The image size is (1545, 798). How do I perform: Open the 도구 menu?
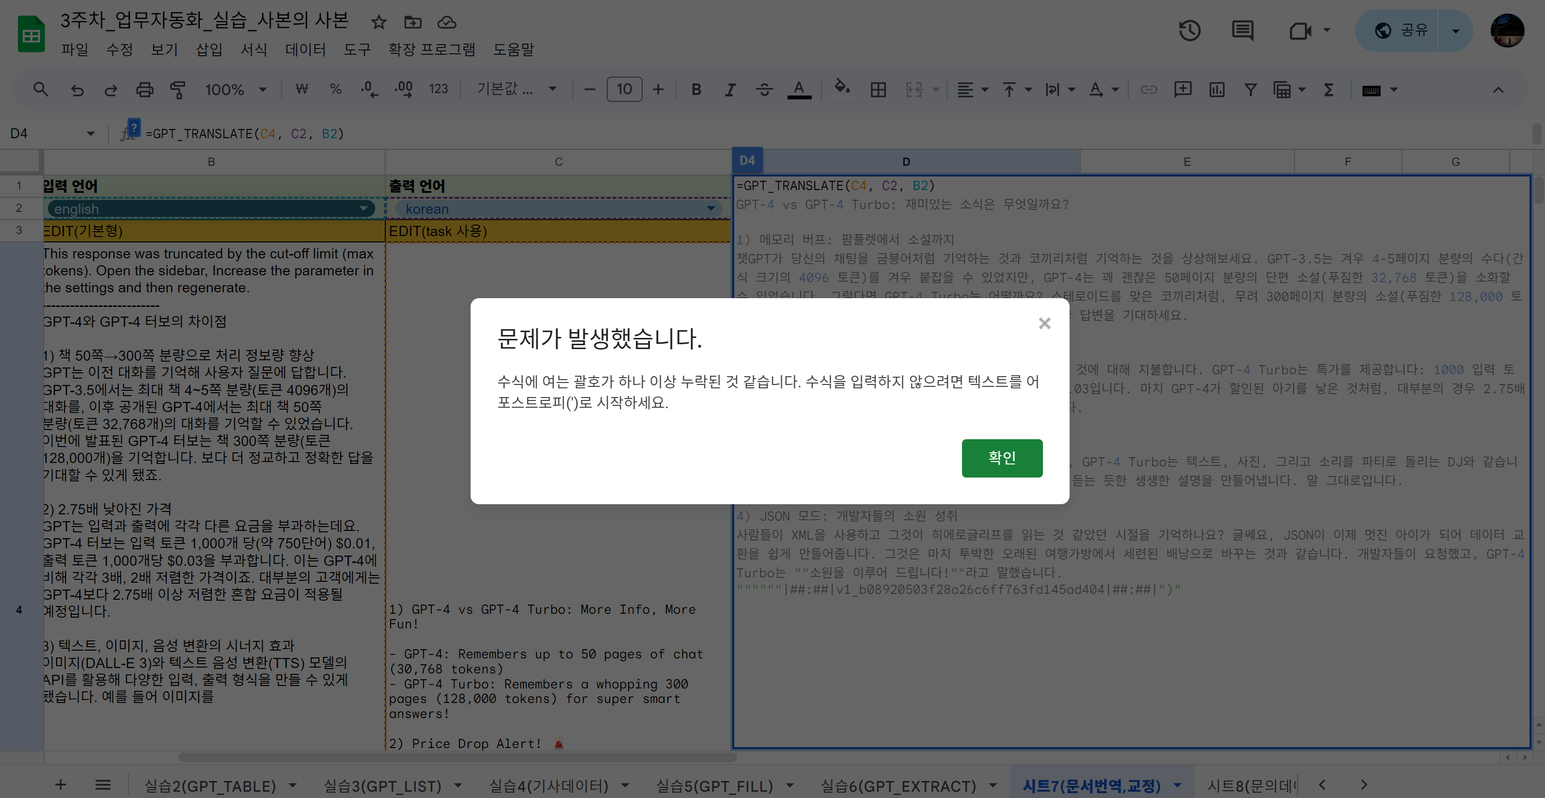(358, 50)
